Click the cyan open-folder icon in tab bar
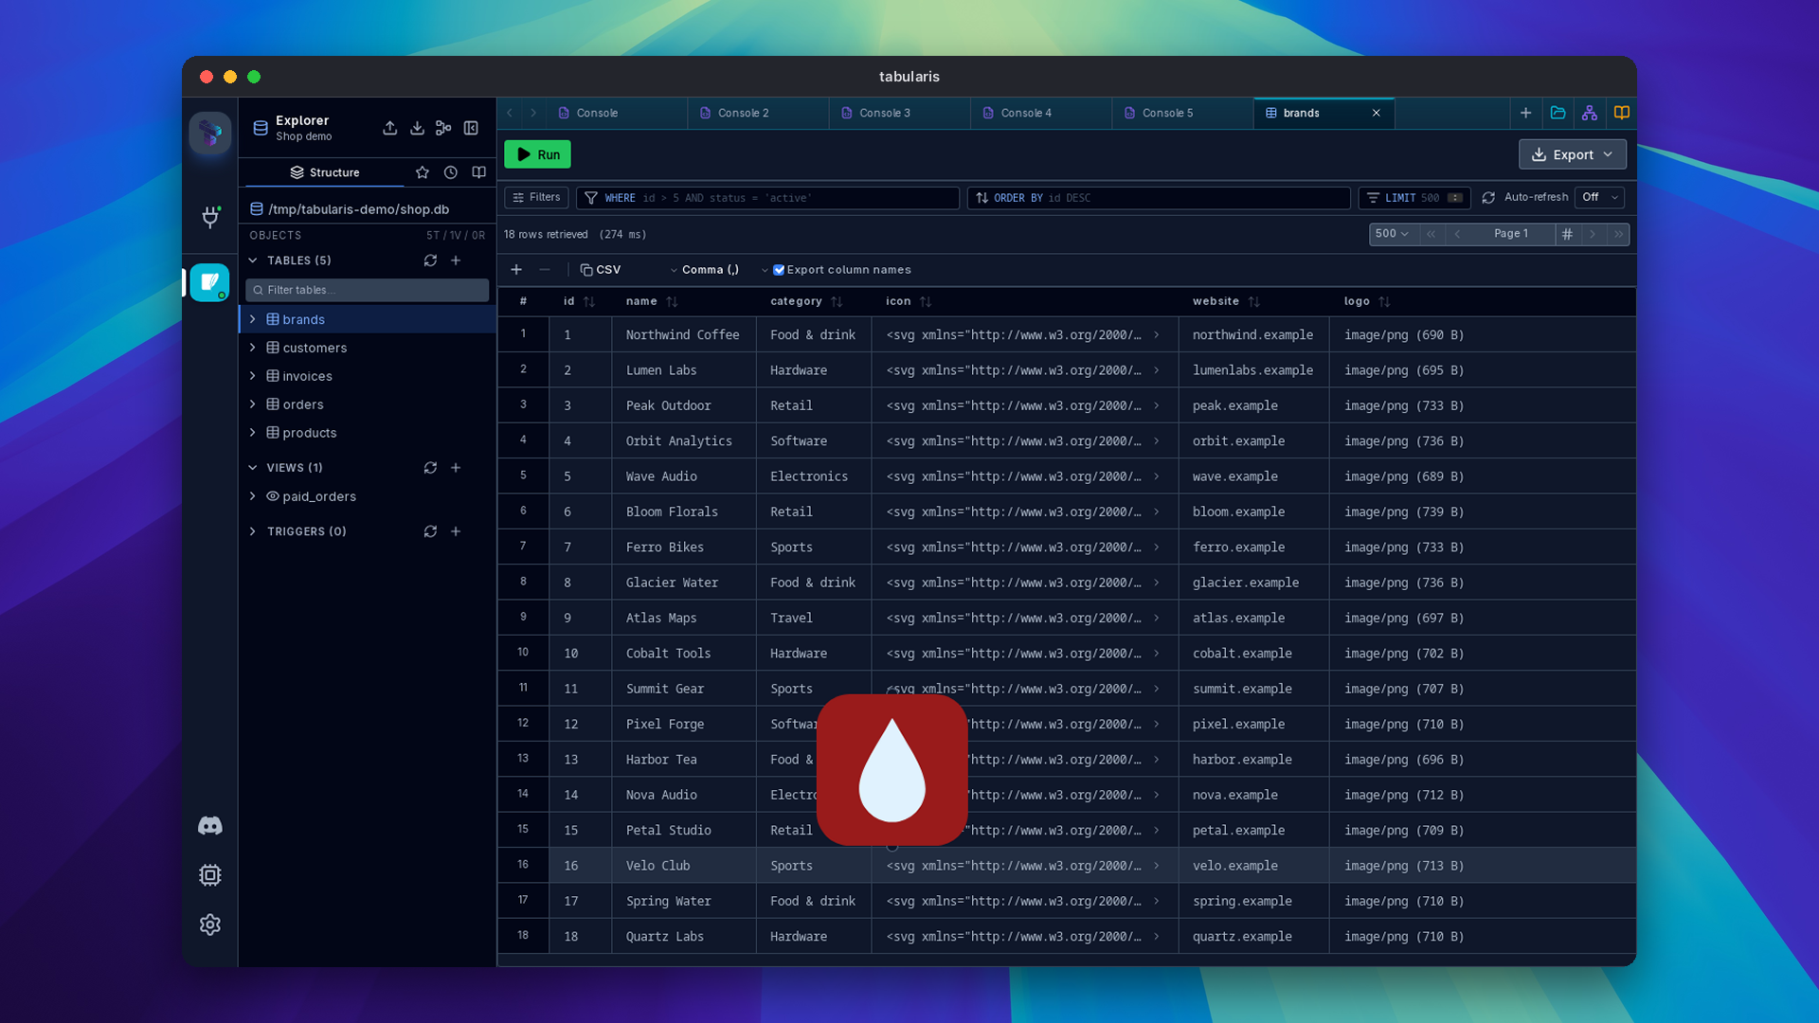Viewport: 1819px width, 1023px height. click(x=1558, y=113)
